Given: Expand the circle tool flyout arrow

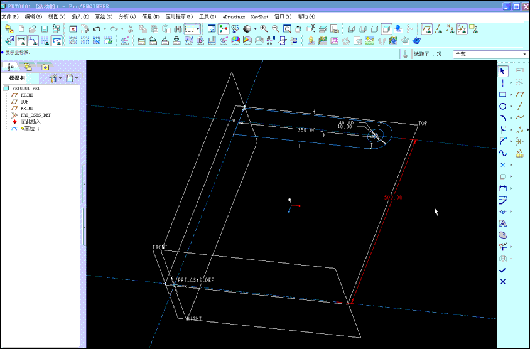Looking at the screenshot, I should click(x=511, y=107).
